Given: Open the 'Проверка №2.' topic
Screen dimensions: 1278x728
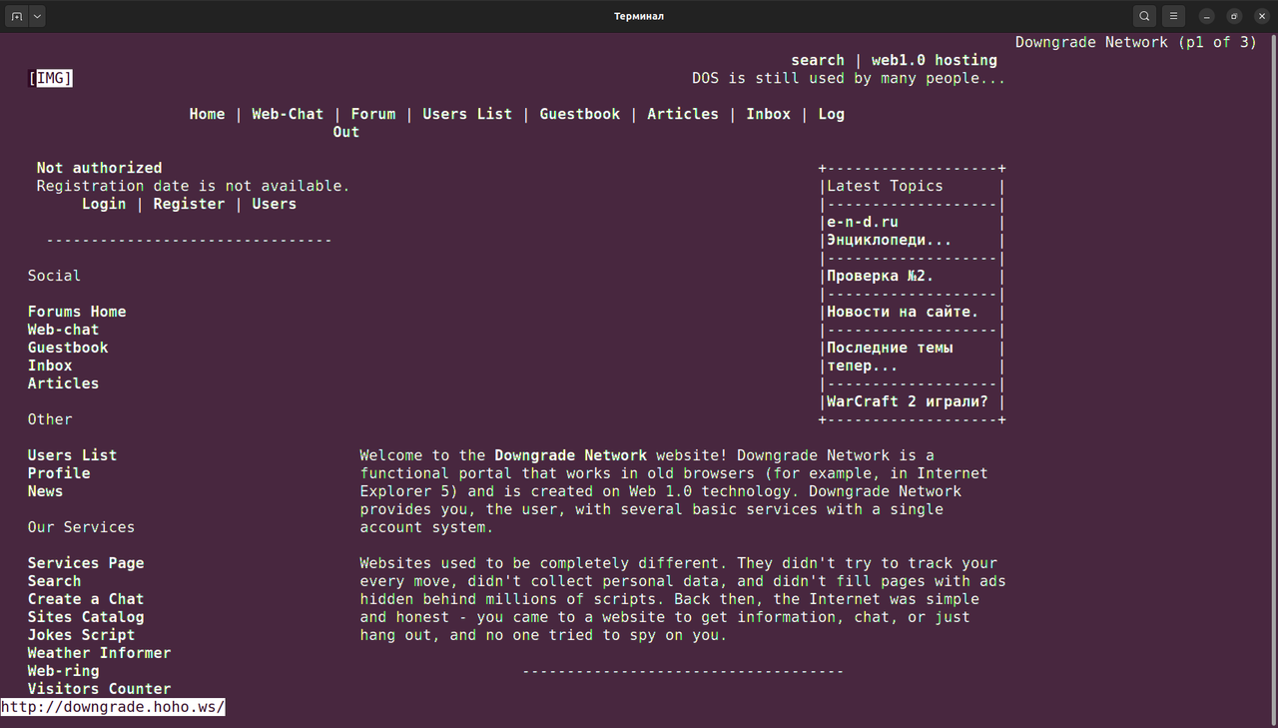Looking at the screenshot, I should (881, 276).
